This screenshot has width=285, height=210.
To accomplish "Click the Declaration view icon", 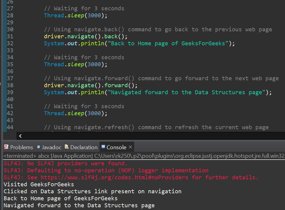I will [x=66, y=147].
